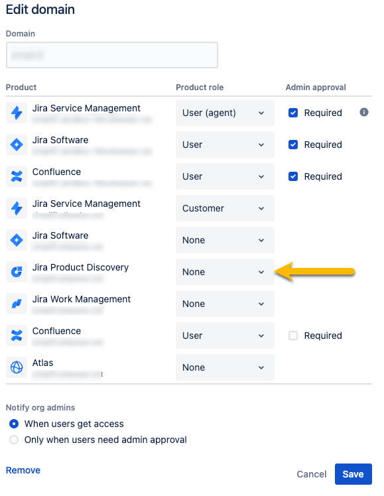Click the 'Edit domain' heading
The width and height of the screenshot is (384, 496).
click(40, 9)
